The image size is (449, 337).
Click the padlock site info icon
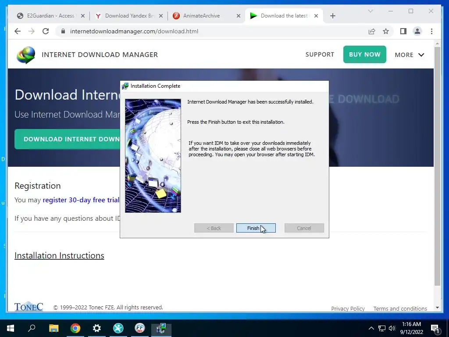63,31
